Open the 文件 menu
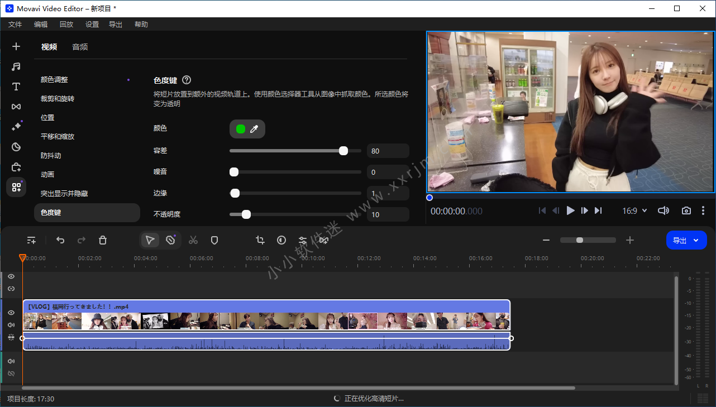Viewport: 716px width, 407px height. (15, 25)
